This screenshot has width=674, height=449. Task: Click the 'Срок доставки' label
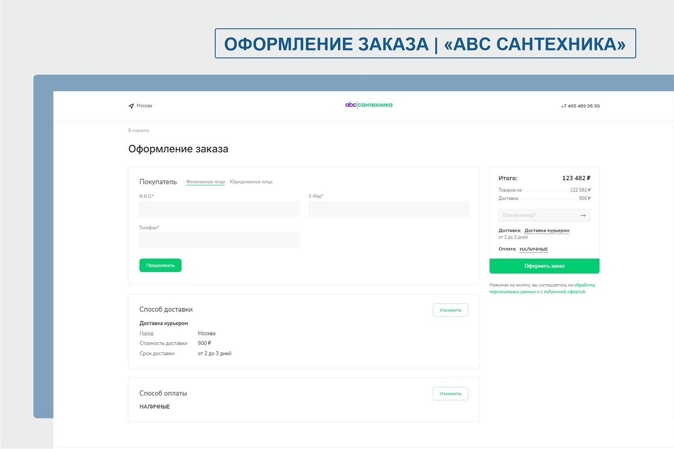[x=157, y=354]
